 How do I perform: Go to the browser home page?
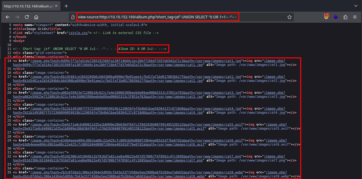[x=36, y=17]
